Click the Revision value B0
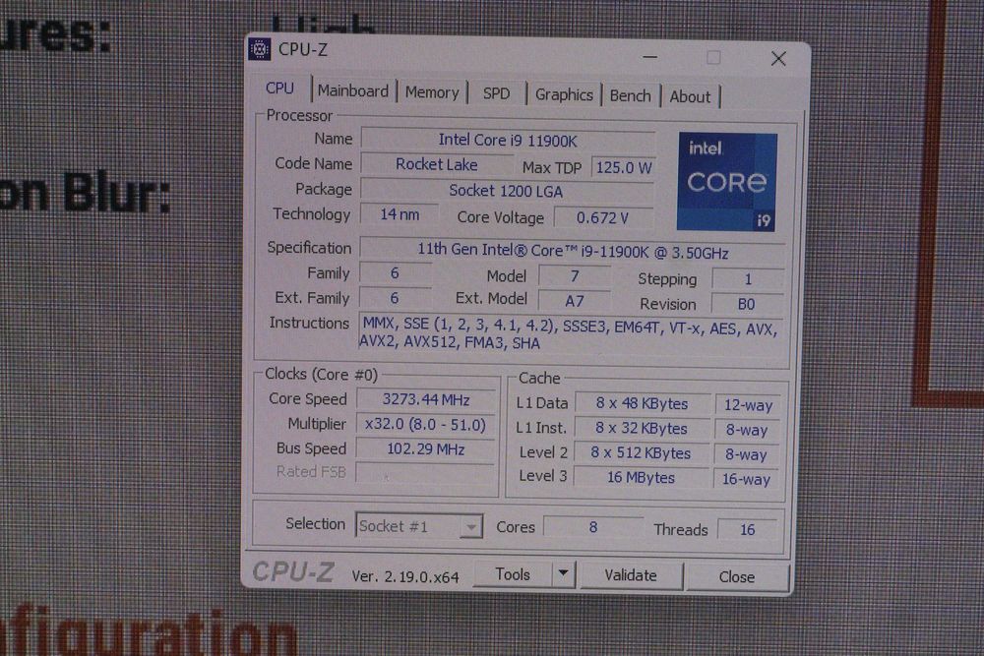This screenshot has height=656, width=984. pyautogui.click(x=747, y=305)
